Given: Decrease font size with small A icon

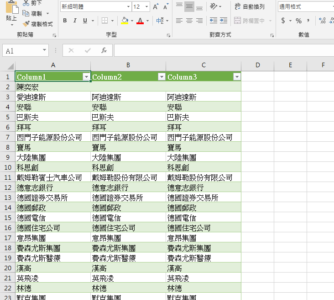Looking at the screenshot, I should 166,6.
